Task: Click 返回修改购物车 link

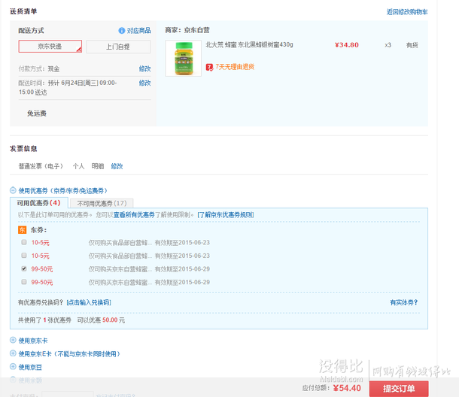Action: tap(407, 12)
